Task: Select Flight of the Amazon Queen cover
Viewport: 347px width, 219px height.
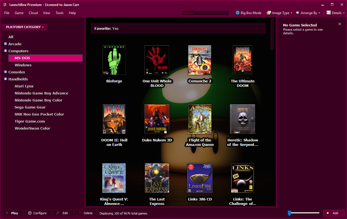Action: tap(200, 119)
